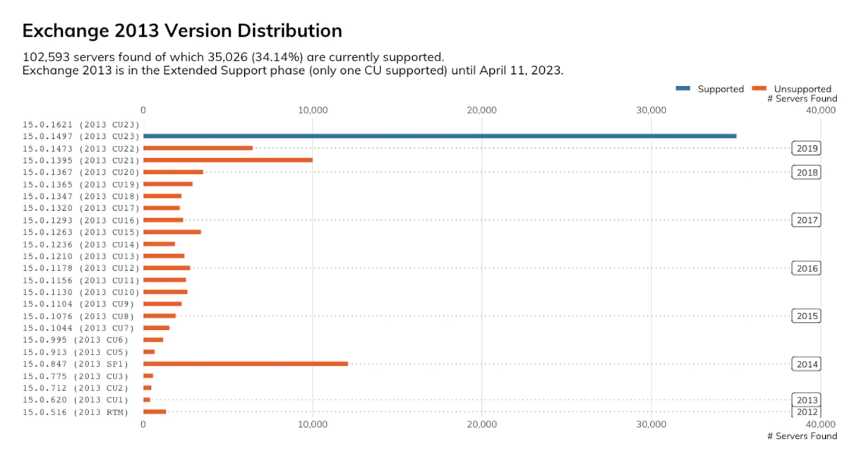
Task: Click the 20,000 tick on top axis
Action: 481,110
